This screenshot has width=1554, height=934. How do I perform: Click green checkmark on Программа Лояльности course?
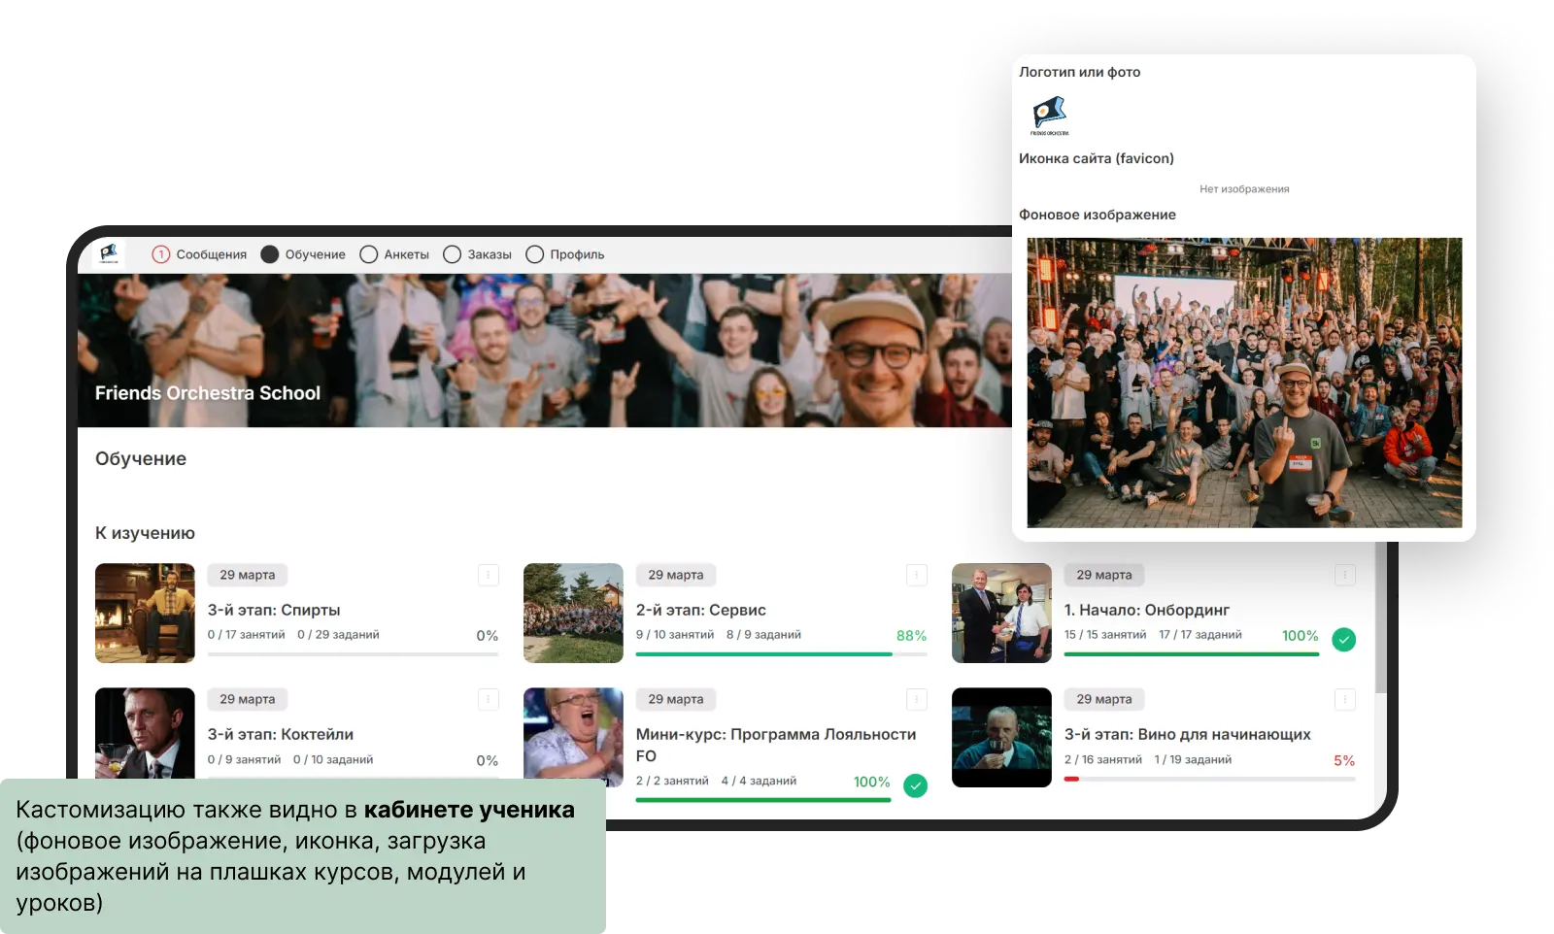pos(915,785)
